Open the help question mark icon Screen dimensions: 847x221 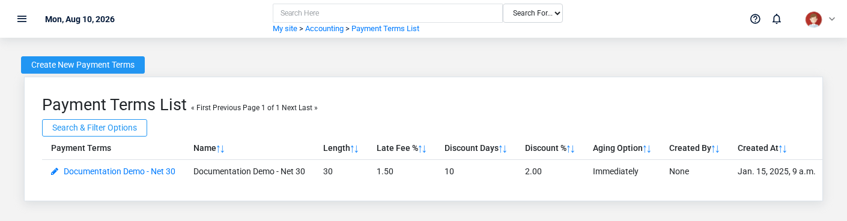pos(755,19)
